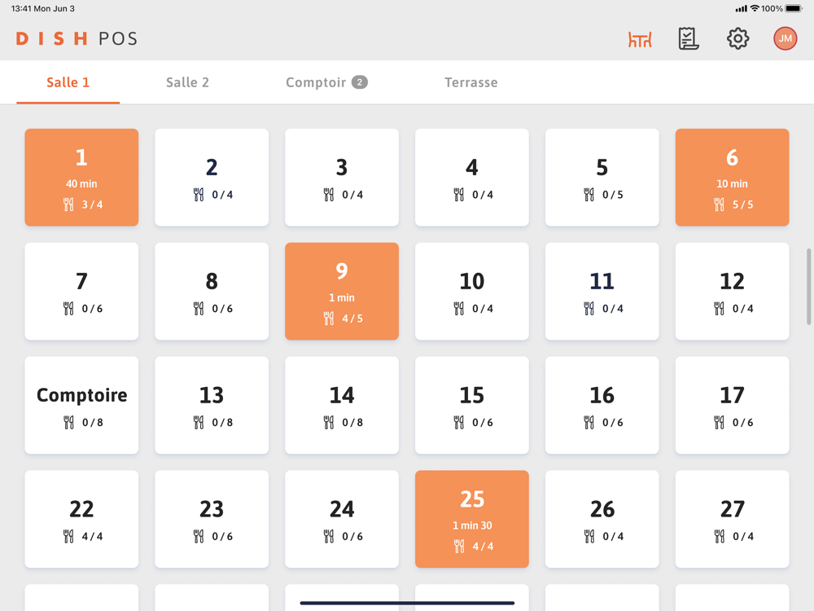
Task: Tap the home indicator bar at bottom
Action: click(x=407, y=604)
